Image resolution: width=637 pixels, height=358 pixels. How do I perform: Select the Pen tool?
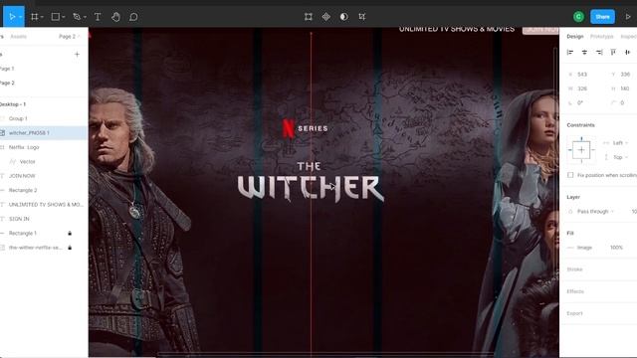pos(77,17)
